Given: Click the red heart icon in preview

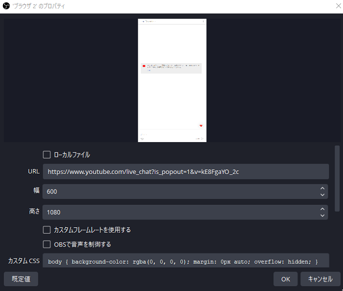Looking at the screenshot, I should pyautogui.click(x=201, y=125).
